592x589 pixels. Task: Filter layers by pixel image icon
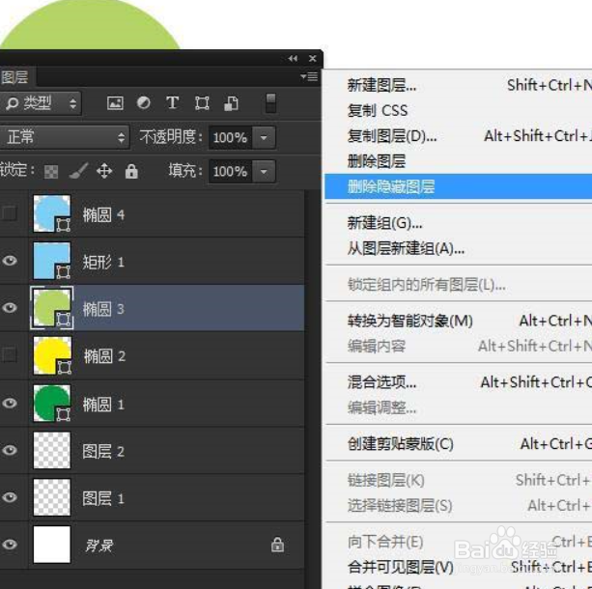pos(115,103)
